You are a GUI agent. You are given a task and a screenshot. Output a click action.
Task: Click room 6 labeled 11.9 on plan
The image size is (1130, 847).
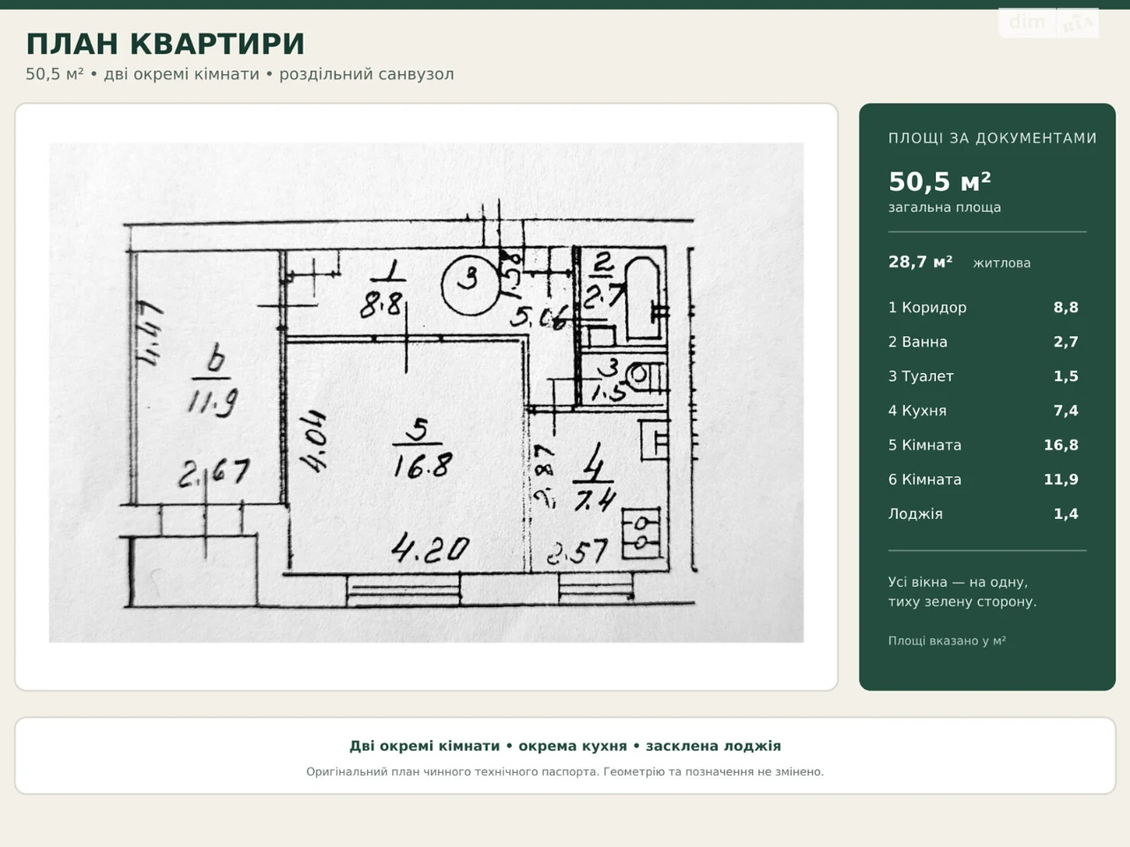[213, 382]
